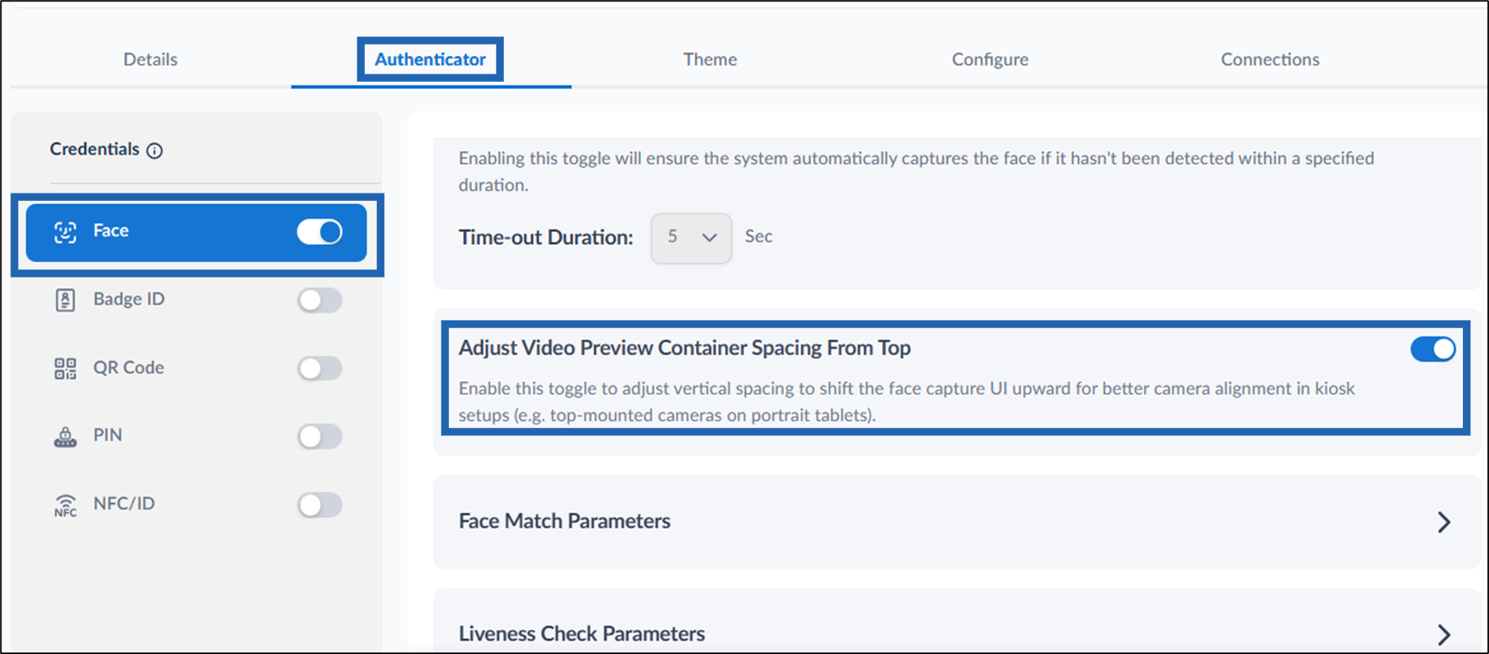This screenshot has height=654, width=1489.
Task: Disable Adjust Video Preview Container Spacing toggle
Action: 1433,349
